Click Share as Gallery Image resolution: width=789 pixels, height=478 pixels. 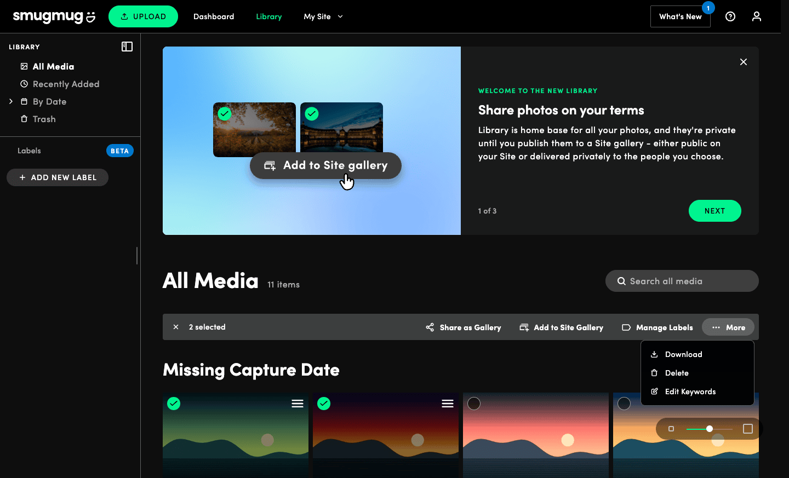click(x=464, y=327)
